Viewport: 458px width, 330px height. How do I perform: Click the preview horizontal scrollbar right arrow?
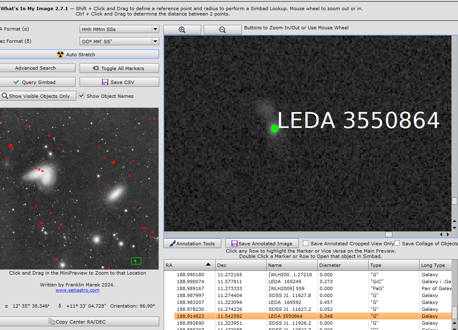click(x=448, y=234)
